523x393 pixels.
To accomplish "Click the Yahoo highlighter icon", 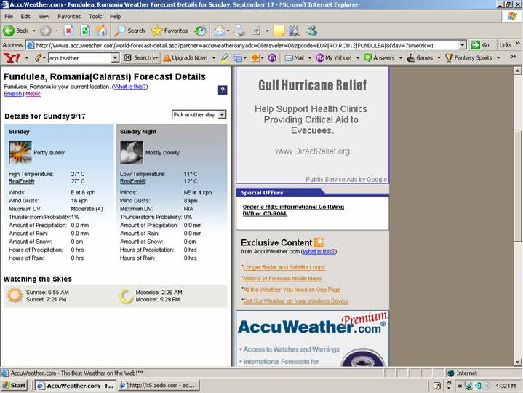I will tap(225, 58).
